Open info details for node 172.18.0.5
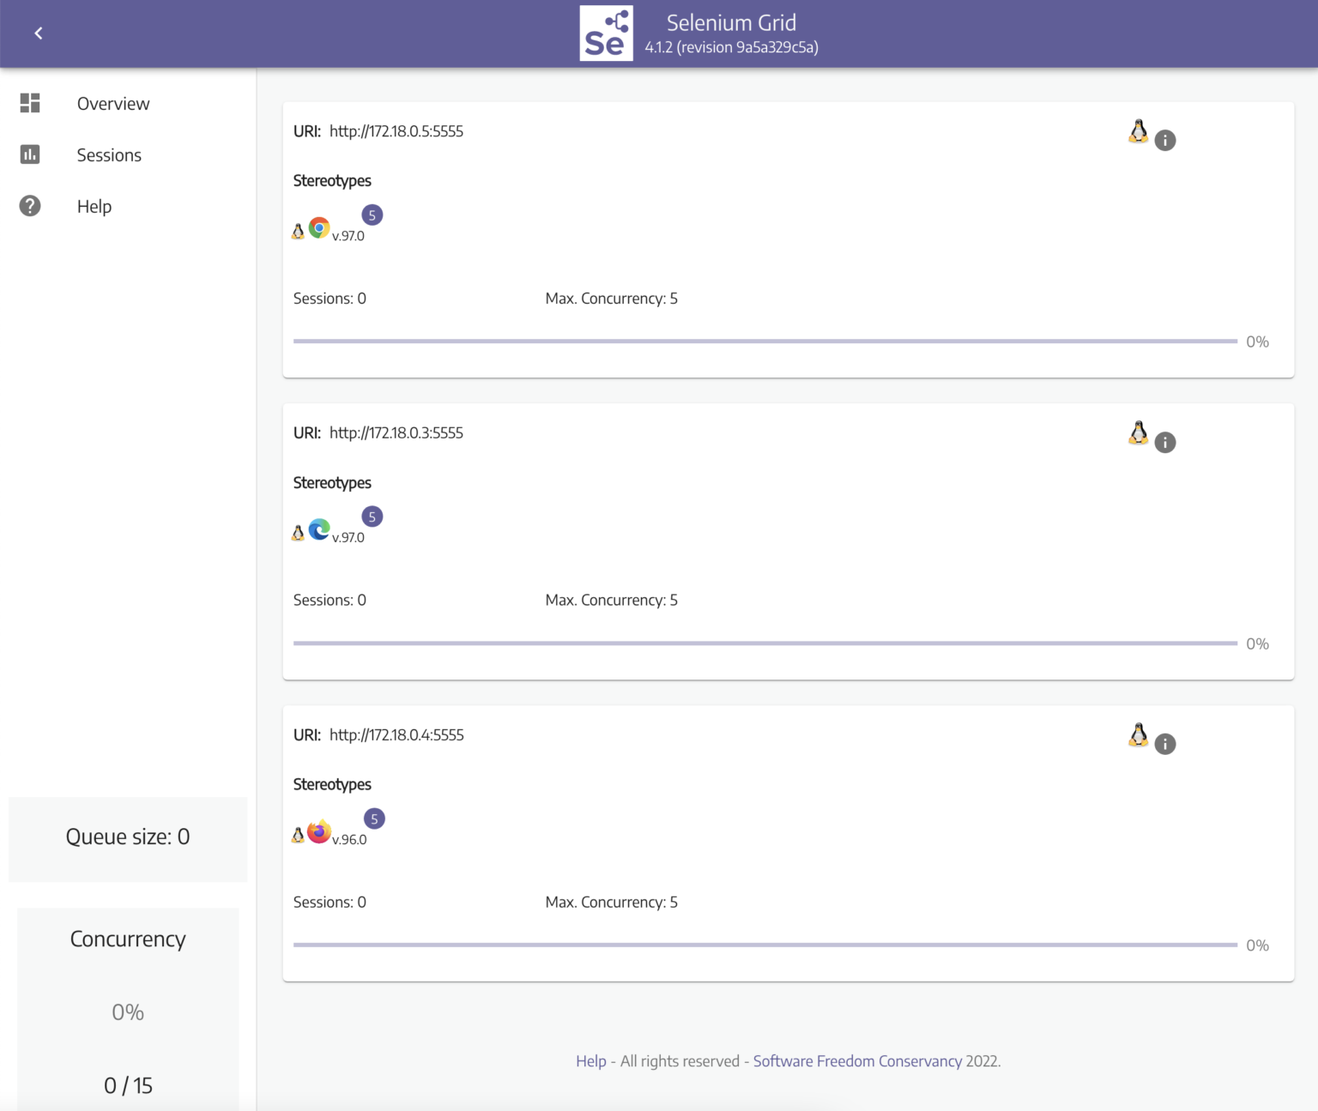This screenshot has height=1111, width=1318. pyautogui.click(x=1164, y=140)
